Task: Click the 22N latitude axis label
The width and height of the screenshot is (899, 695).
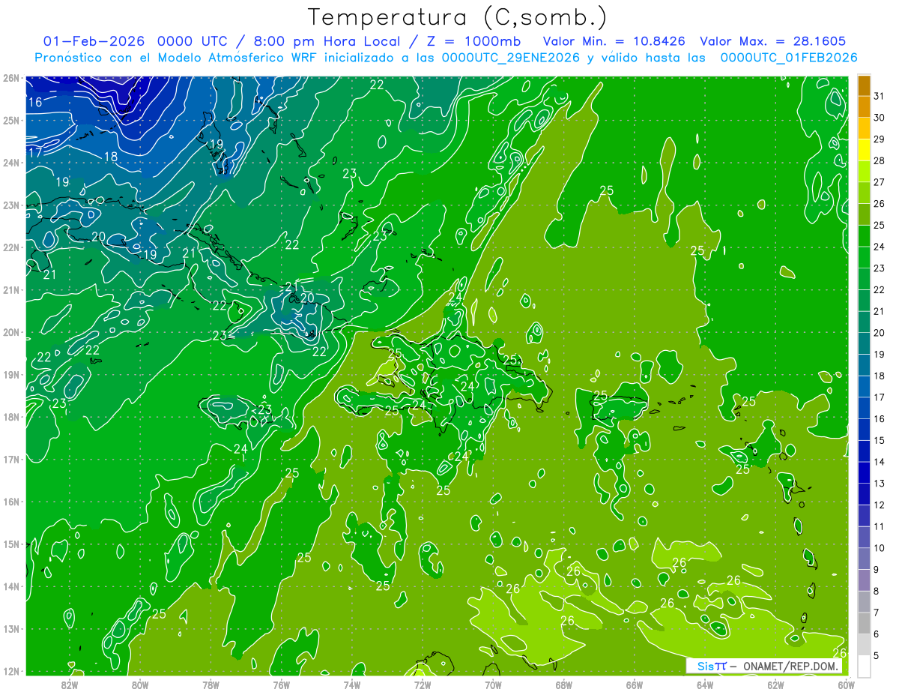Action: tap(11, 247)
